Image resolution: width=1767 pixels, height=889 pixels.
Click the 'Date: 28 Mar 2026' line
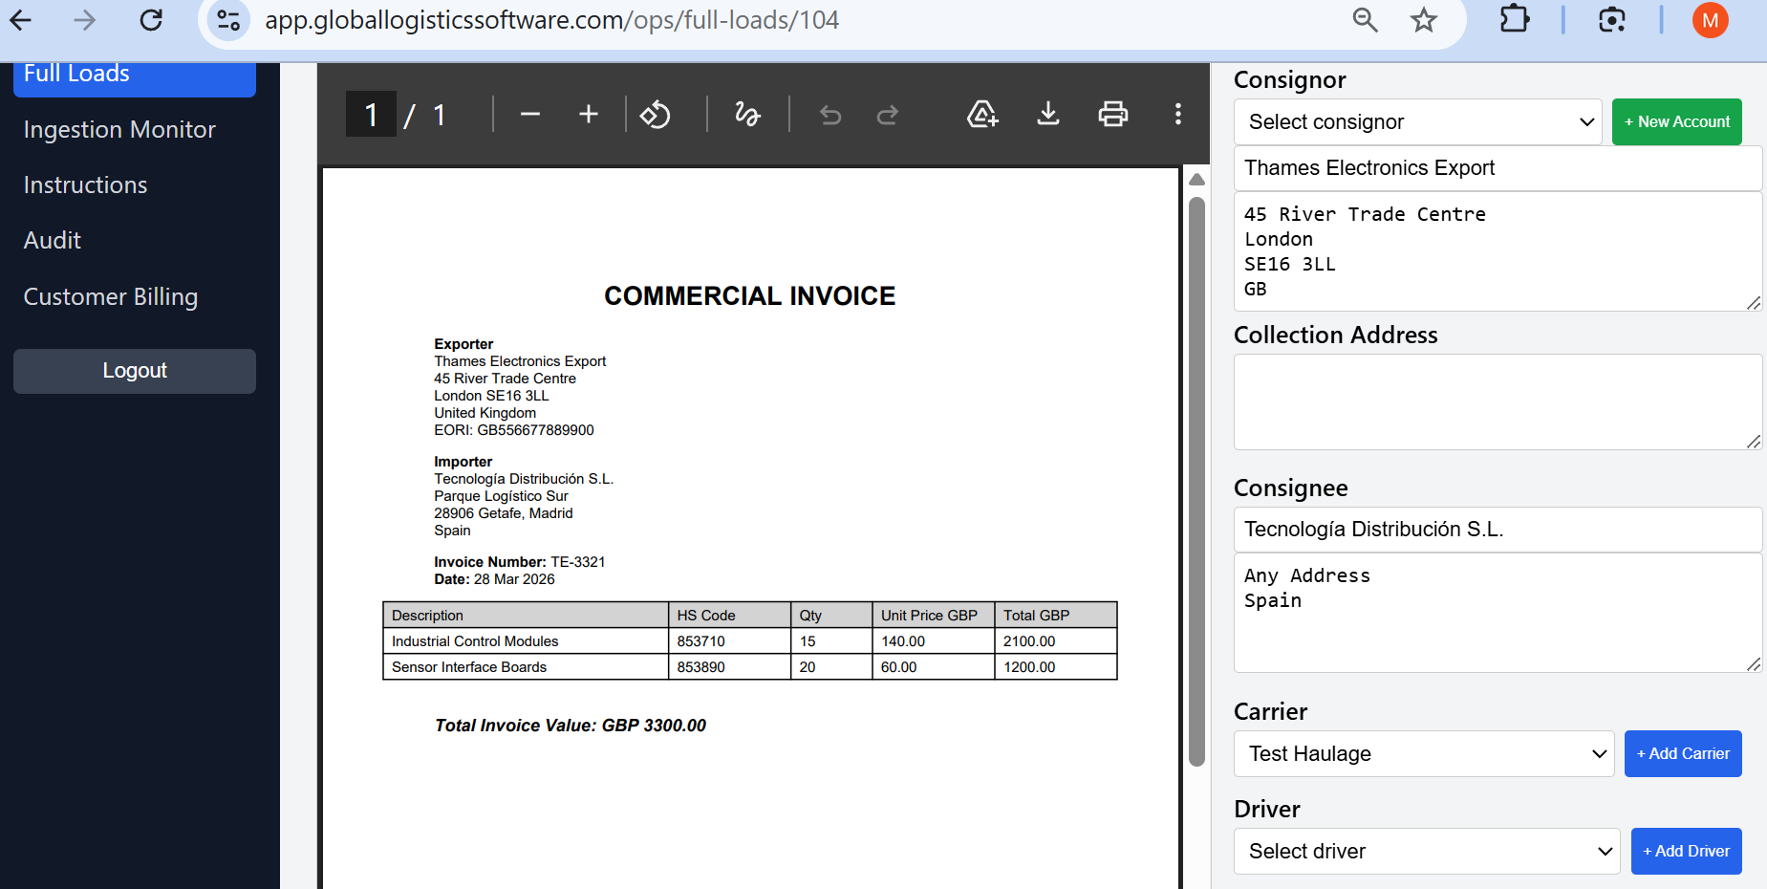(x=494, y=579)
